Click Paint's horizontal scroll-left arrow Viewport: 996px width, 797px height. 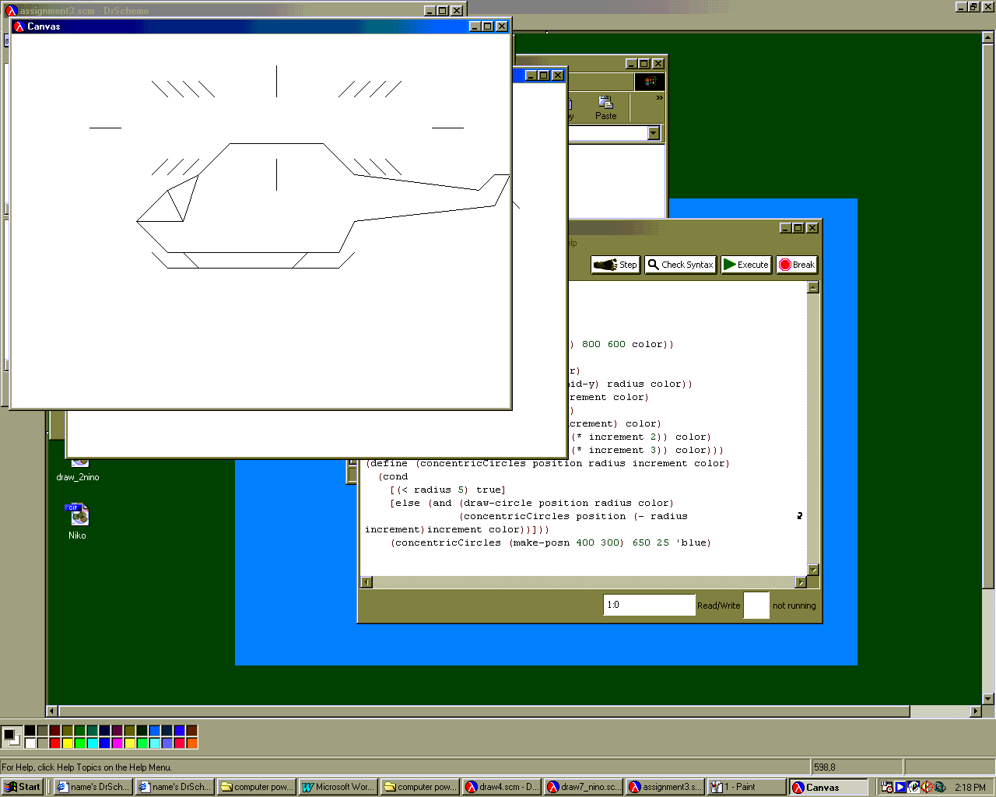pyautogui.click(x=52, y=711)
